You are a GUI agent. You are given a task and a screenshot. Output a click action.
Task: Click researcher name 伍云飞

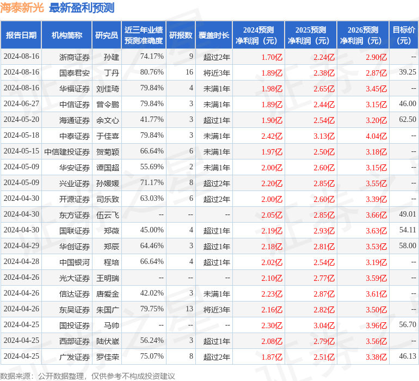click(x=108, y=214)
